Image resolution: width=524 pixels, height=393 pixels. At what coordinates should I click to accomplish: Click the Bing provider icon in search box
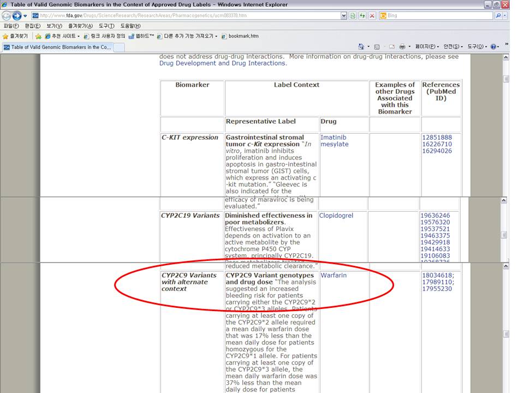click(x=383, y=16)
